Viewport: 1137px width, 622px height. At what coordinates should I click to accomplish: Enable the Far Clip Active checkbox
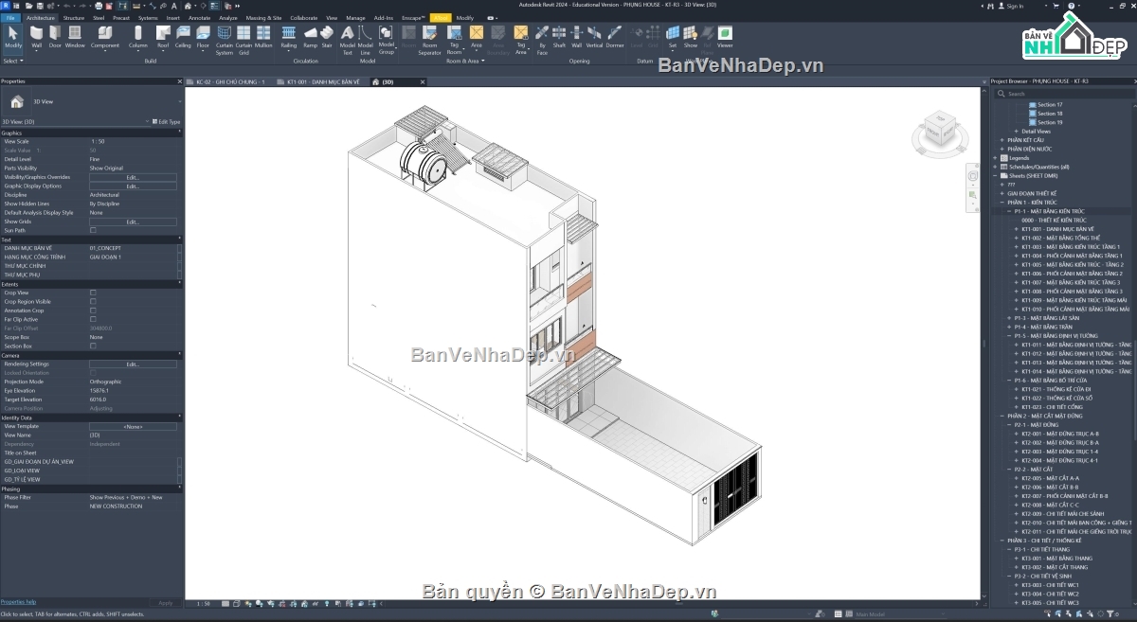(x=93, y=319)
